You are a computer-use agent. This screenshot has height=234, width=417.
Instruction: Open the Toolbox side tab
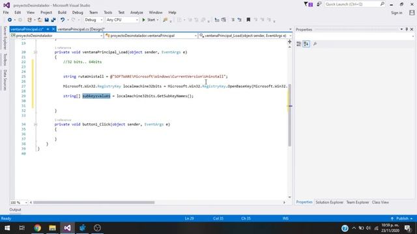point(5,59)
